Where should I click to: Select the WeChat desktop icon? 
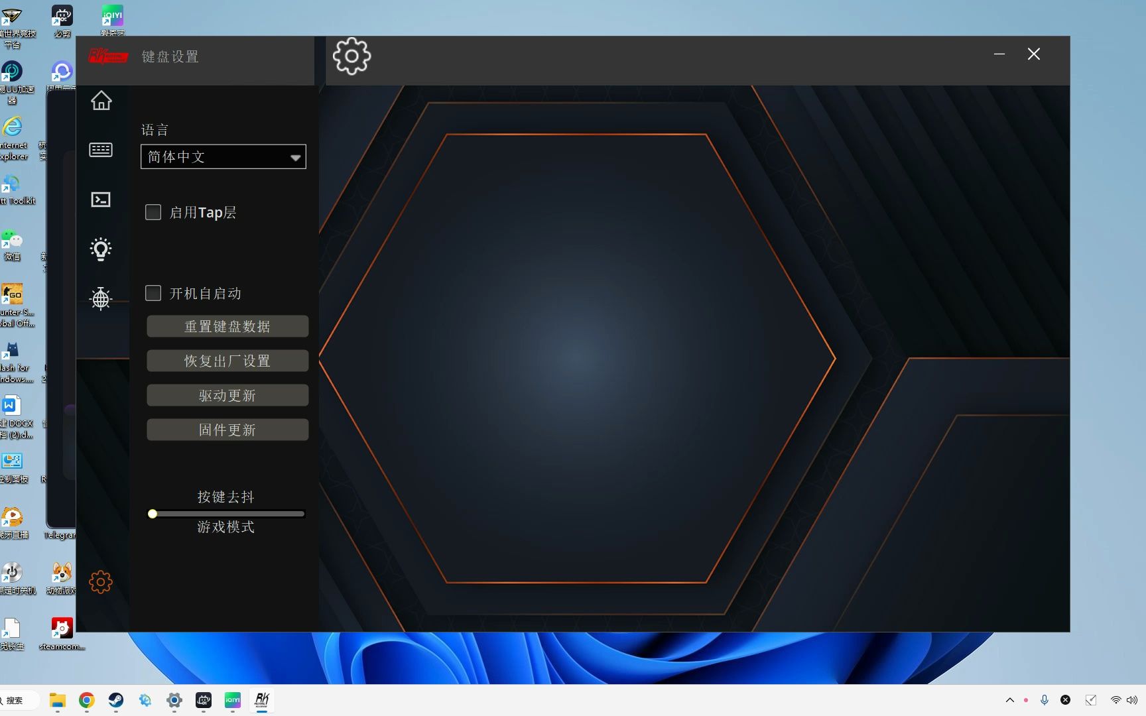click(12, 245)
